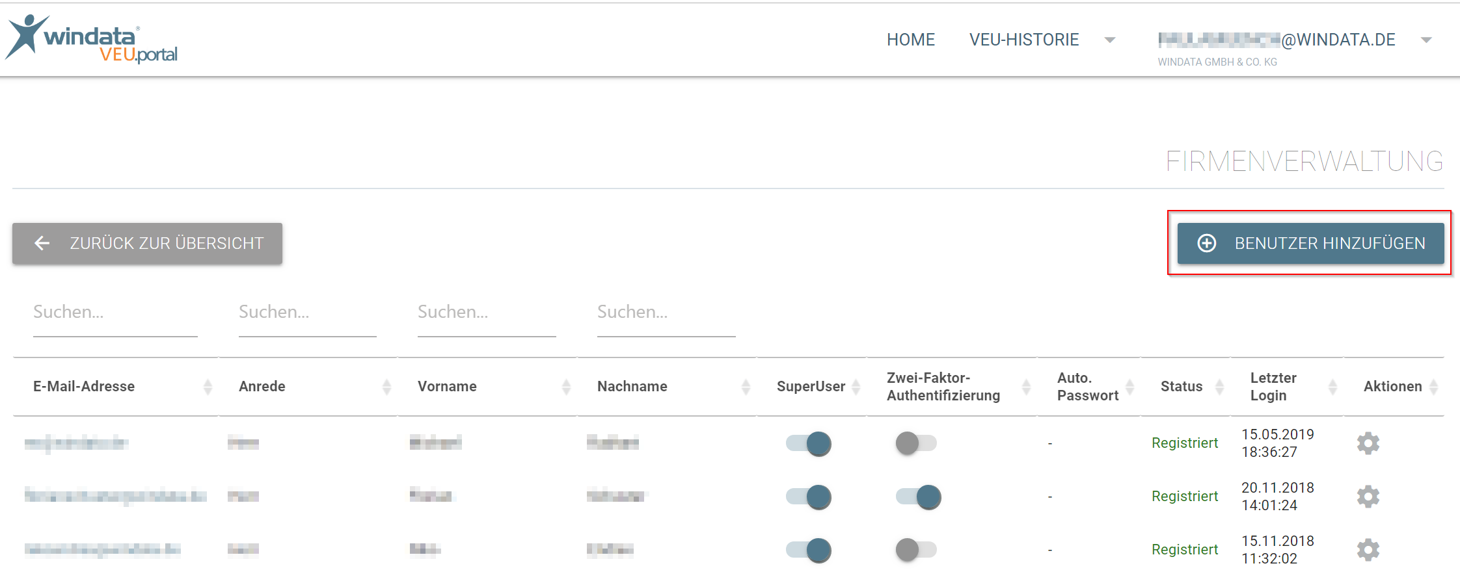Click the BENUTZER HINZUFÜGEN button
1460x570 pixels.
(1310, 243)
